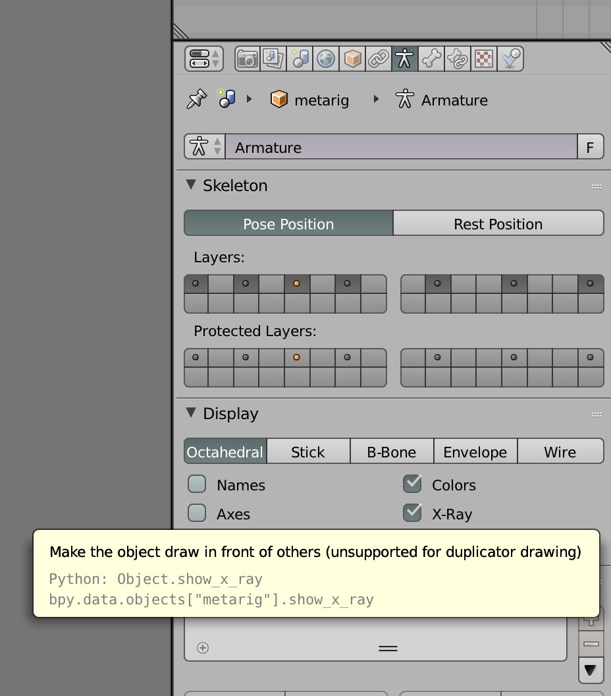This screenshot has width=611, height=696.
Task: Go to the Object properties tab (cube icon)
Action: tap(352, 59)
